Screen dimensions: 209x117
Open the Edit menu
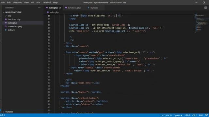[x=9, y=3]
